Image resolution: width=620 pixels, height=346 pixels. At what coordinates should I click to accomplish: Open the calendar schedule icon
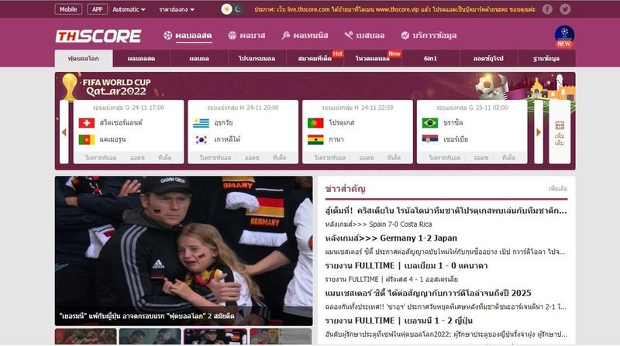[x=560, y=125]
